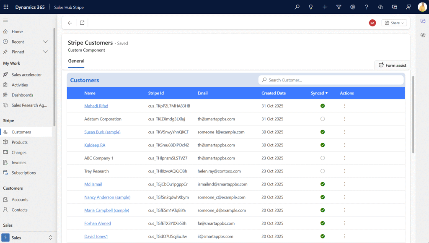Viewport: 429px width, 243px height.
Task: Open the record in a new window
Action: [x=82, y=23]
